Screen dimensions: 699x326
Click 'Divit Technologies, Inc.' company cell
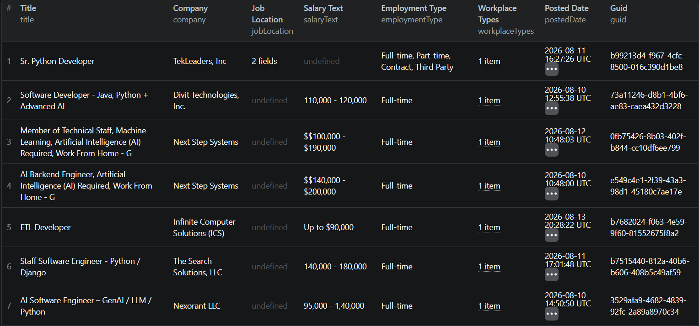206,100
